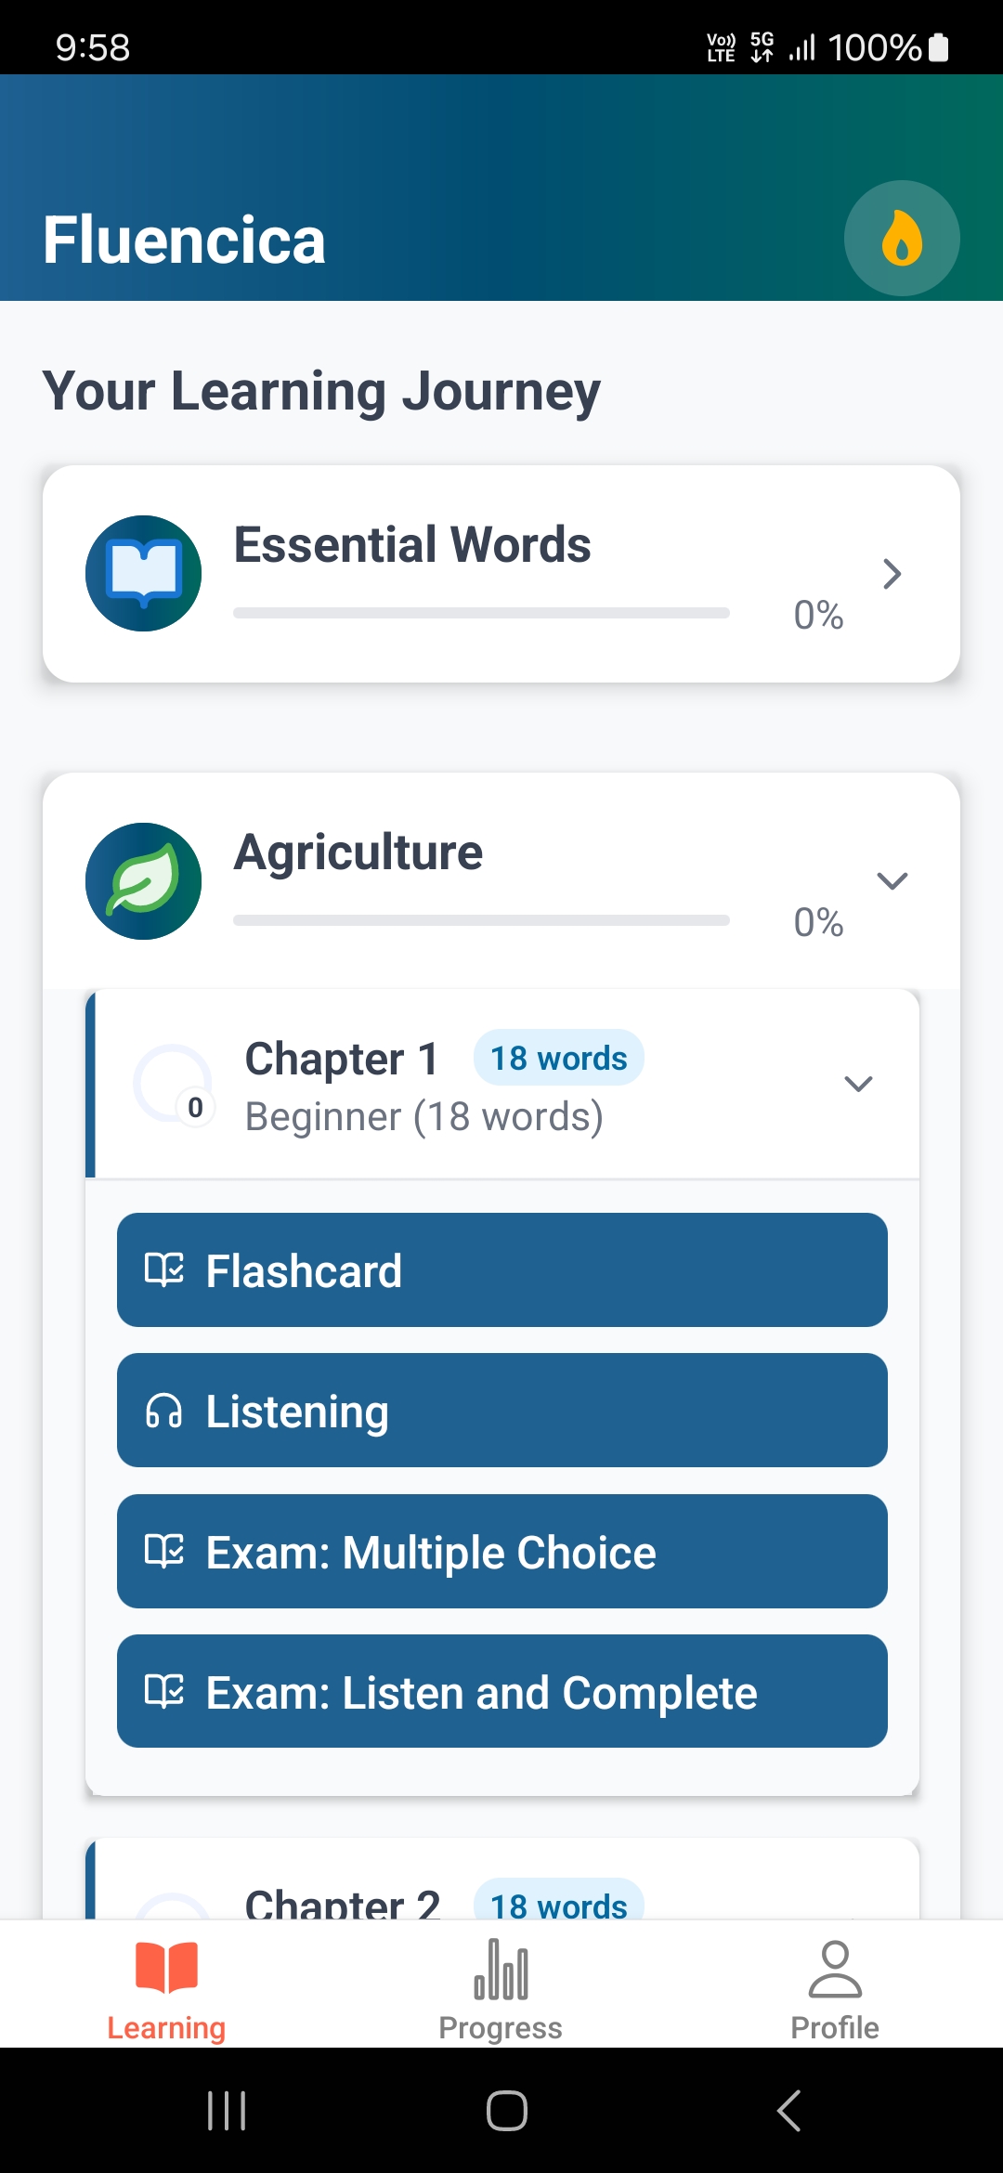
Task: Open the Progress bar chart icon
Action: (501, 1969)
